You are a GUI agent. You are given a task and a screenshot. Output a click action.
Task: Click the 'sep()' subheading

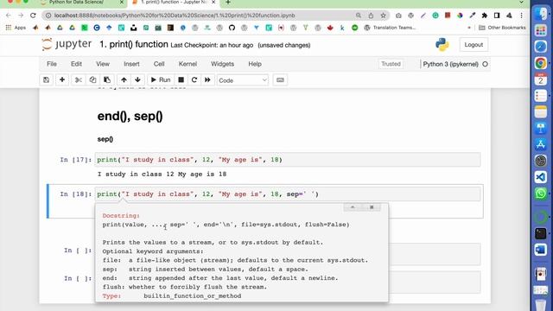[x=105, y=139]
